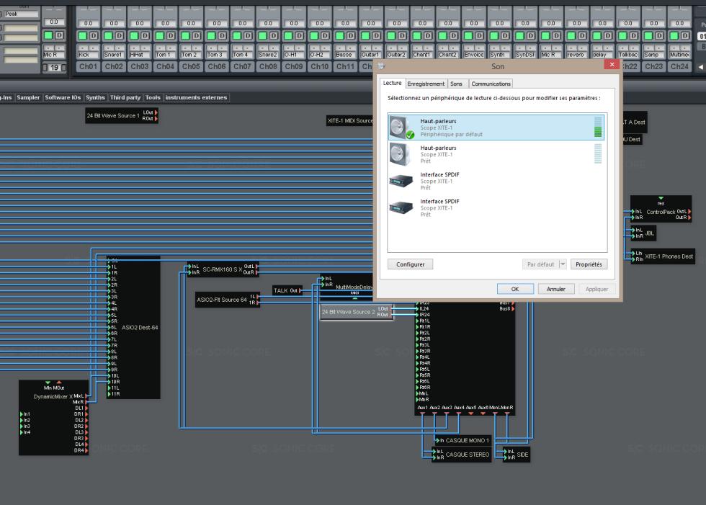Toggle the green button on the Synth channel

494,35
